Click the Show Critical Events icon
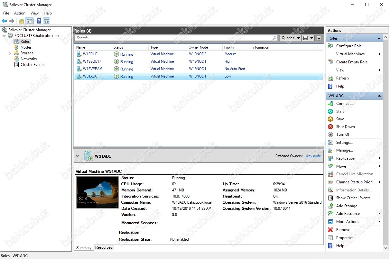This screenshot has width=389, height=259. pyautogui.click(x=330, y=198)
